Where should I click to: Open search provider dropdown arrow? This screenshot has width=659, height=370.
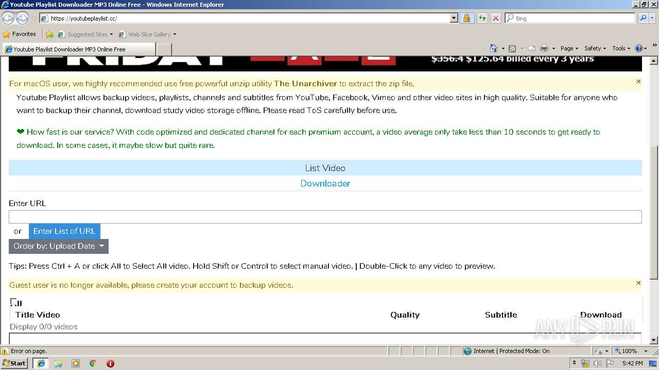point(652,18)
